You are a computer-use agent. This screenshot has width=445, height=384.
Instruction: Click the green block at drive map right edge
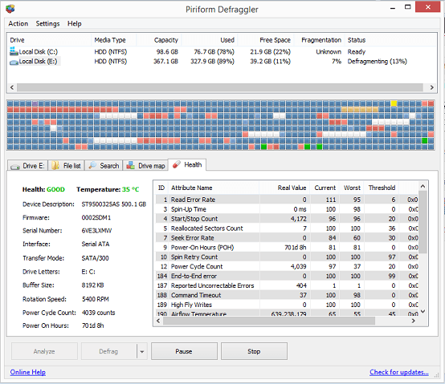[425, 140]
